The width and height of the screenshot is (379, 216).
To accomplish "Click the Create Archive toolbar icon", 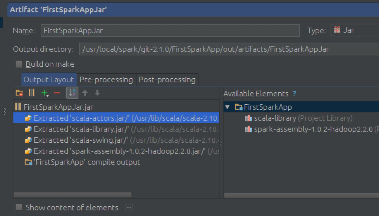I will (x=32, y=93).
